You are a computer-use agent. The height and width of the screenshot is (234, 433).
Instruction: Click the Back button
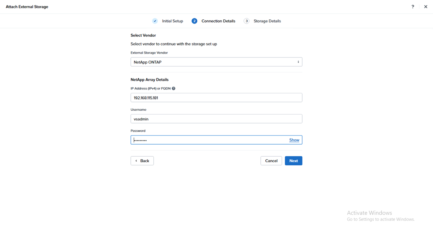tap(142, 161)
